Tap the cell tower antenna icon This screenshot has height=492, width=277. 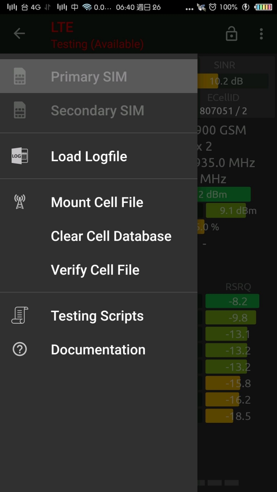pyautogui.click(x=20, y=202)
